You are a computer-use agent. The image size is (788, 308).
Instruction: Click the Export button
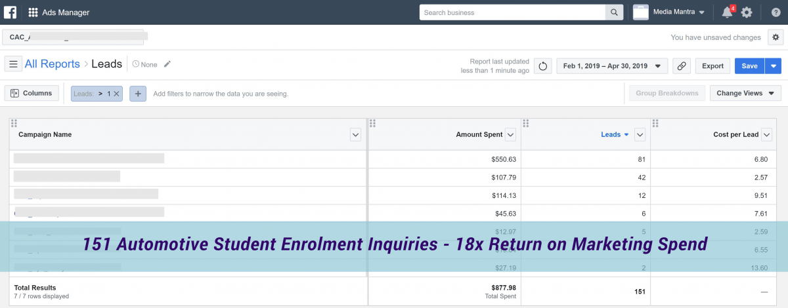pos(712,66)
